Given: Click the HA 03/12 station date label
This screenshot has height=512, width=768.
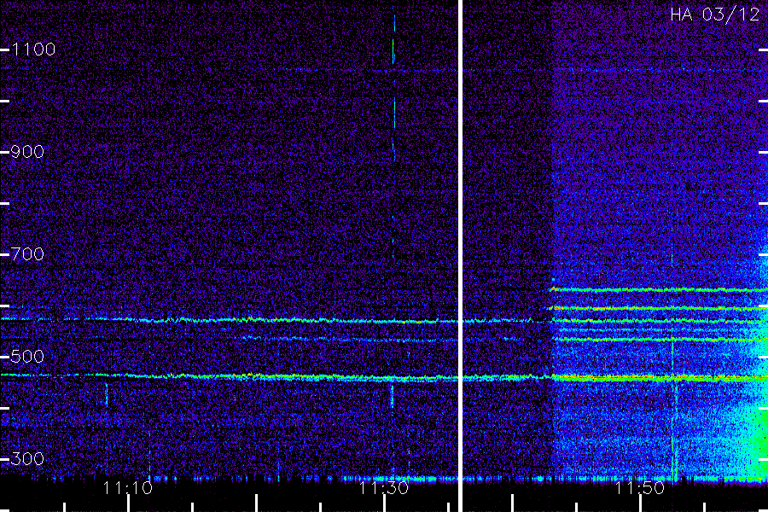Looking at the screenshot, I should point(714,15).
